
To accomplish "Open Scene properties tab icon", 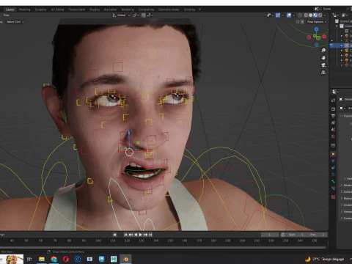I will coord(333,129).
